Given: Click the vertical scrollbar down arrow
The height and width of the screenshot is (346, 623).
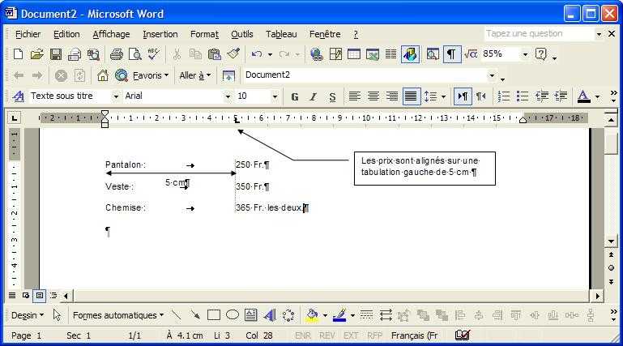Looking at the screenshot, I should (611, 241).
